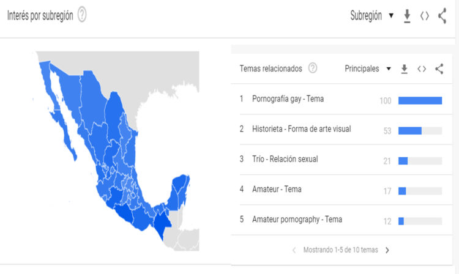Select the Amateur - Tema entry
Screen dimensions: 459x274
tap(277, 189)
